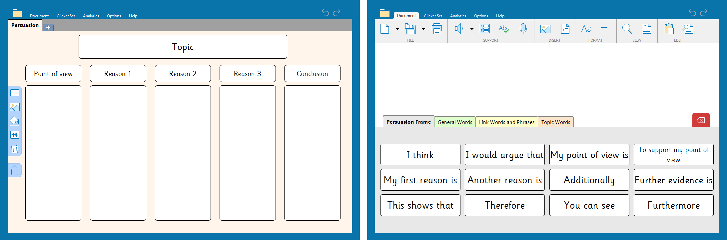Expand the dropdown arrow beside the Save icon
Viewport: 727px width, 240px height.
click(423, 29)
